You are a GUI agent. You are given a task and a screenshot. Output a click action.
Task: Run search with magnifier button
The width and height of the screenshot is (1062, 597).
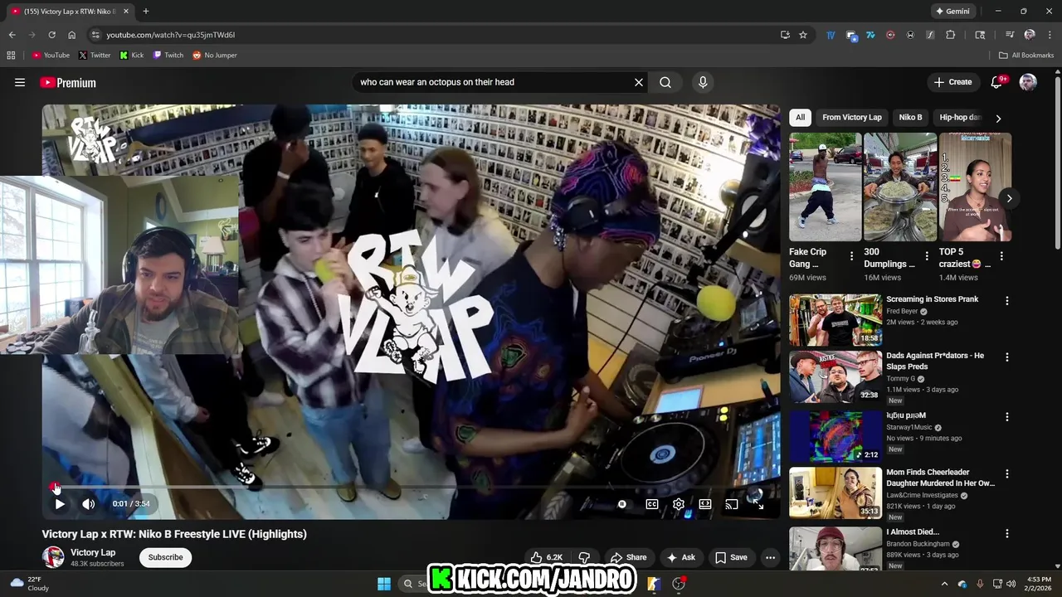tap(665, 82)
